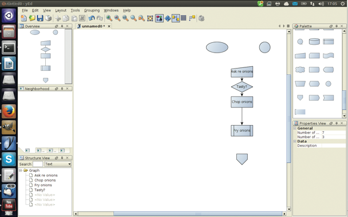
Task: Select the unnamed0 document tab
Action: [93, 26]
